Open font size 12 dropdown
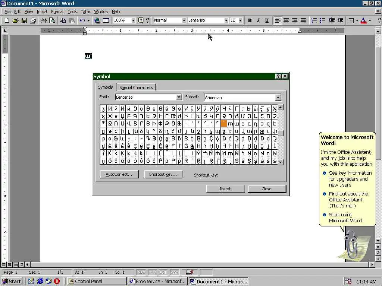 (241, 20)
